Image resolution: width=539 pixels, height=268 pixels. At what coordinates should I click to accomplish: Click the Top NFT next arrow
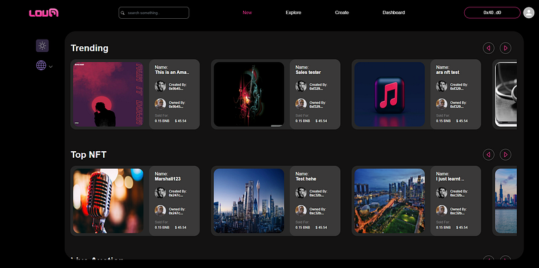(x=505, y=154)
